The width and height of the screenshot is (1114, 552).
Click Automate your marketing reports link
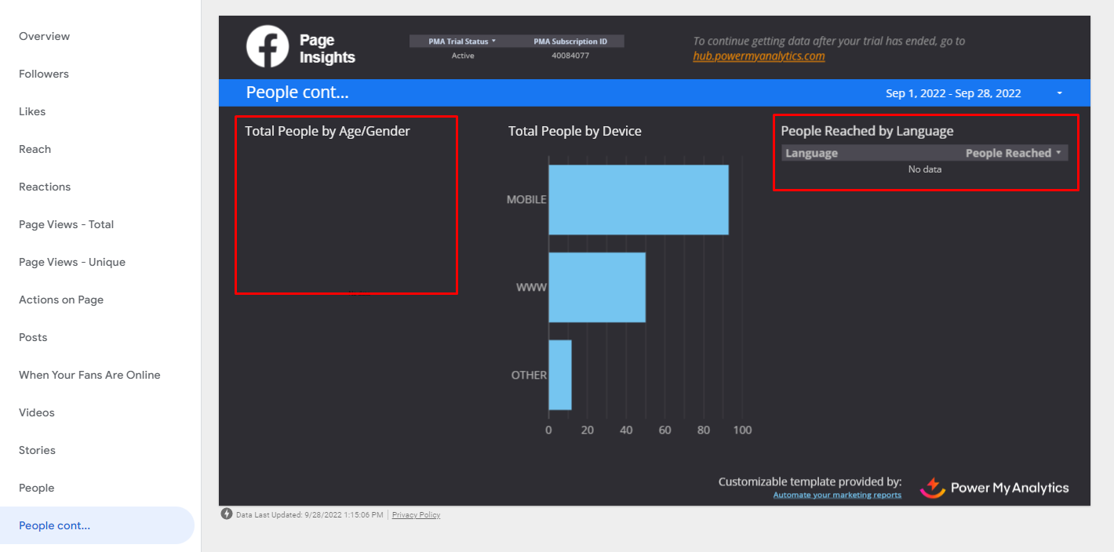click(x=837, y=495)
